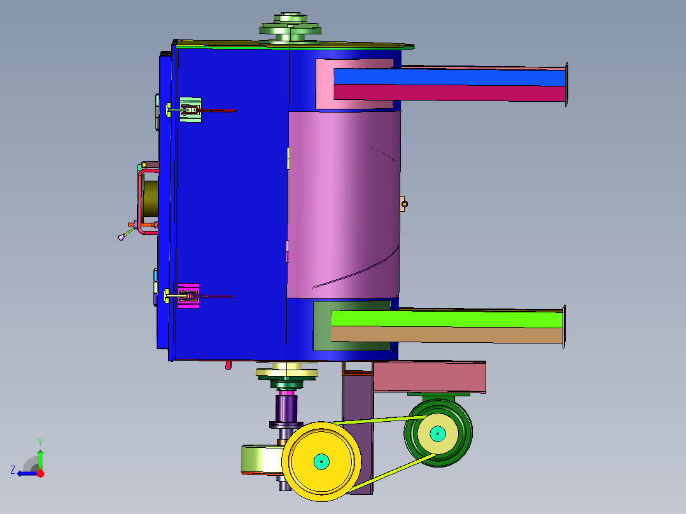The width and height of the screenshot is (686, 514).
Task: Select the red drain plug under tank
Action: [x=228, y=365]
